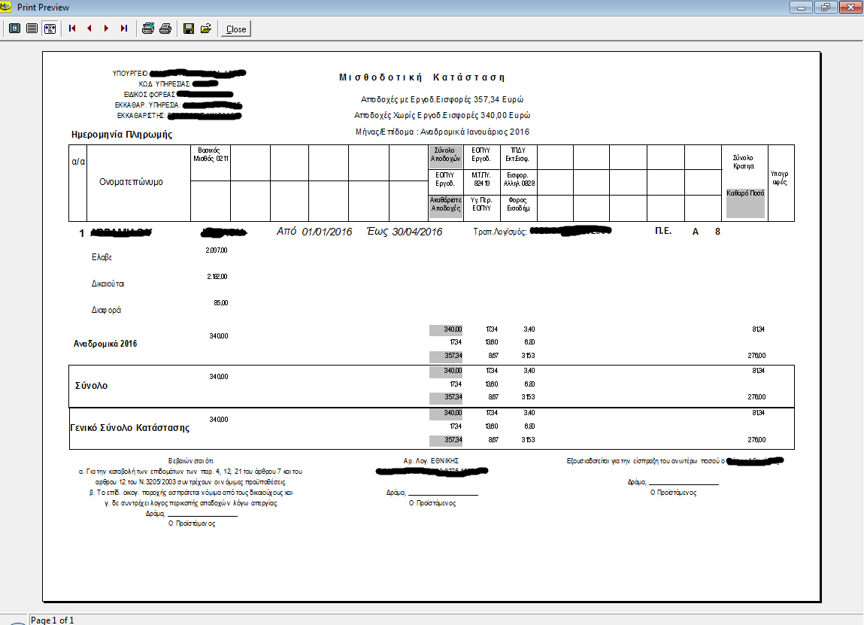Switch to whole page zoom view
This screenshot has width=864, height=625.
[x=14, y=29]
